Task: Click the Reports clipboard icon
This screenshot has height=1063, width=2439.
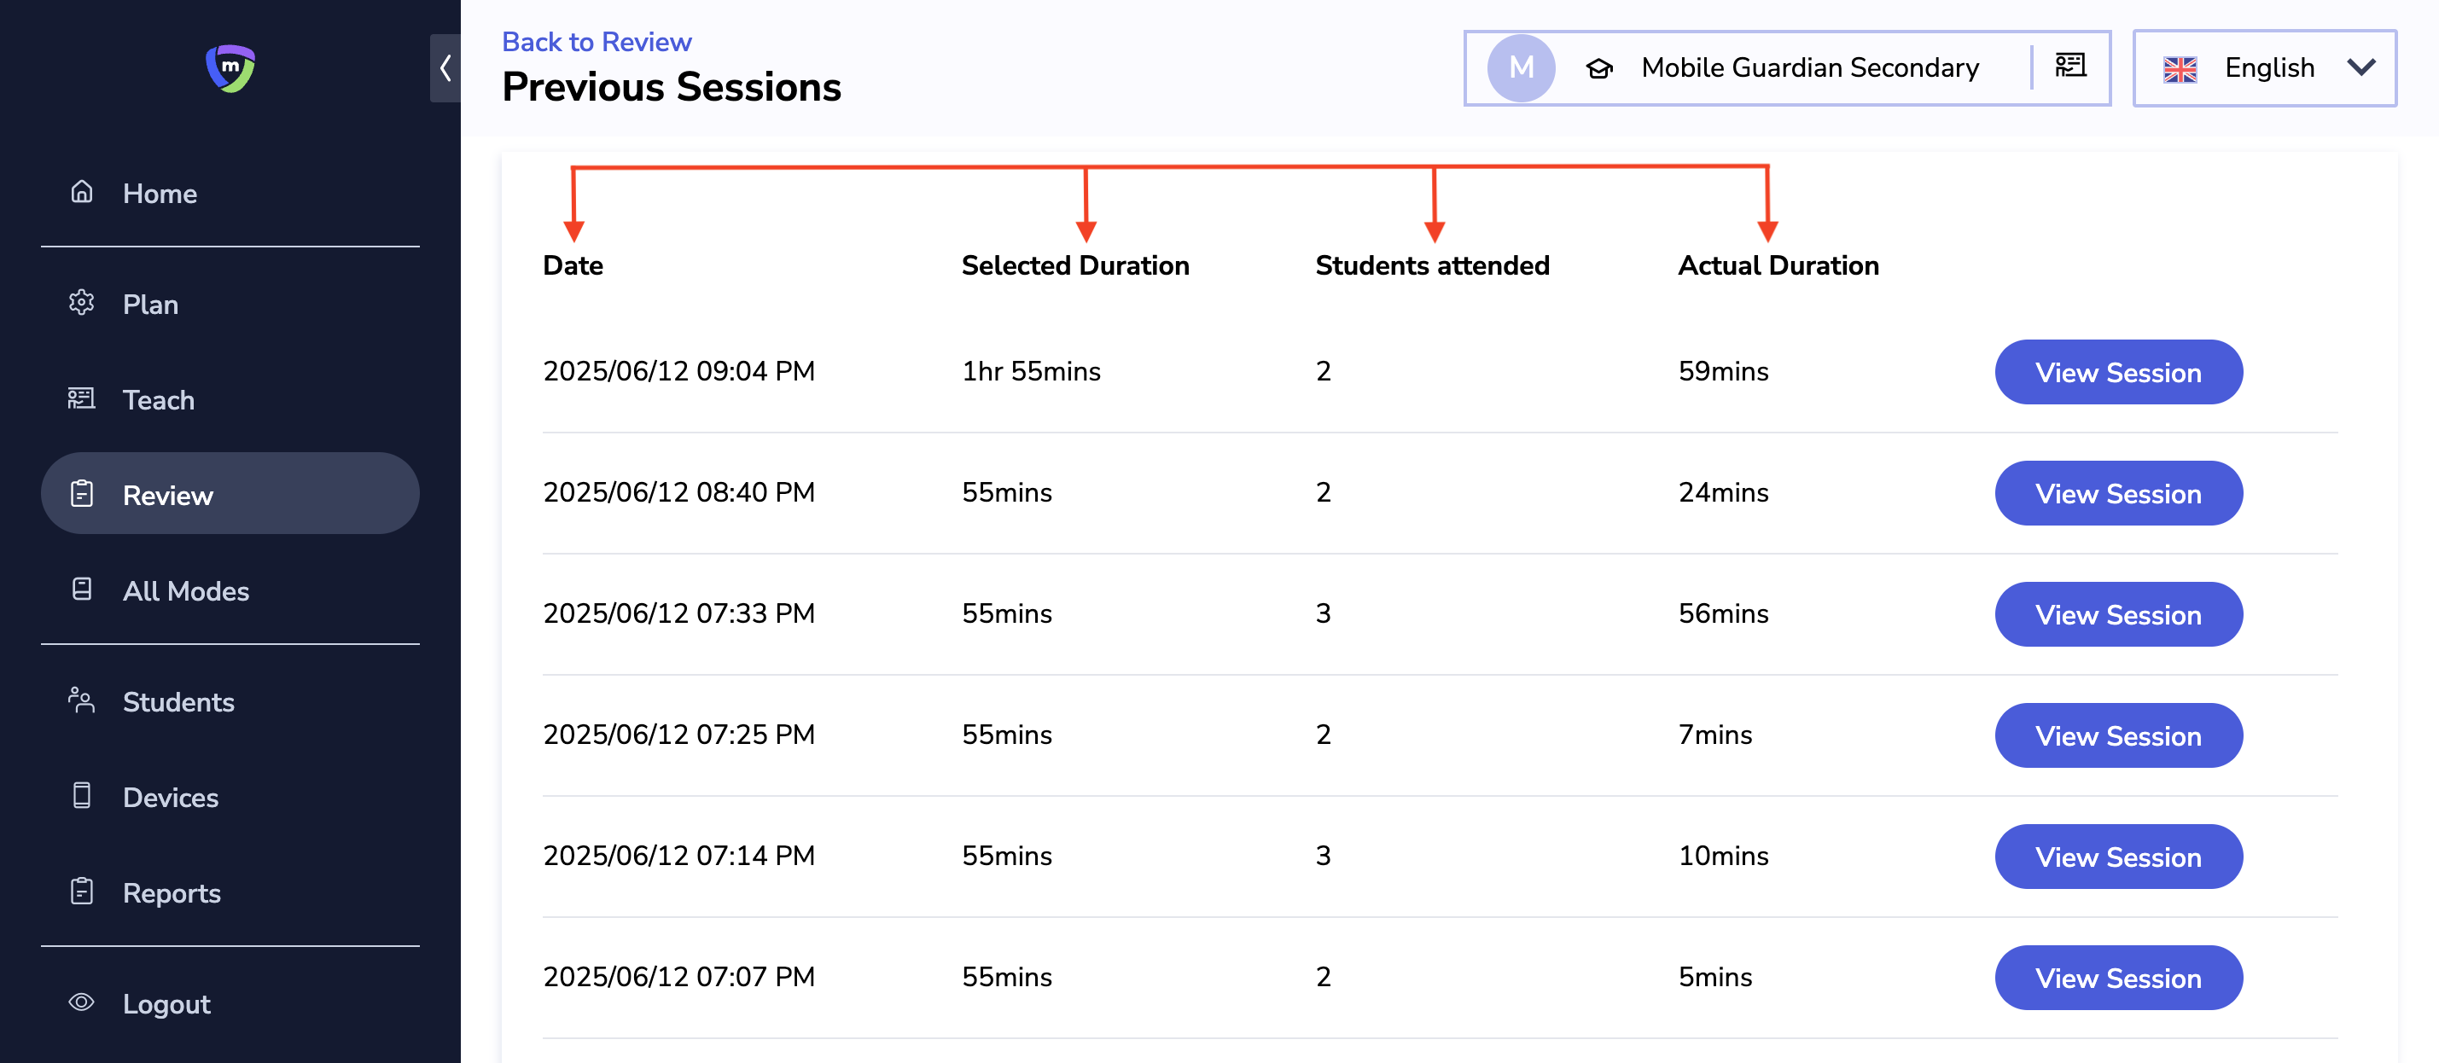Action: [83, 892]
